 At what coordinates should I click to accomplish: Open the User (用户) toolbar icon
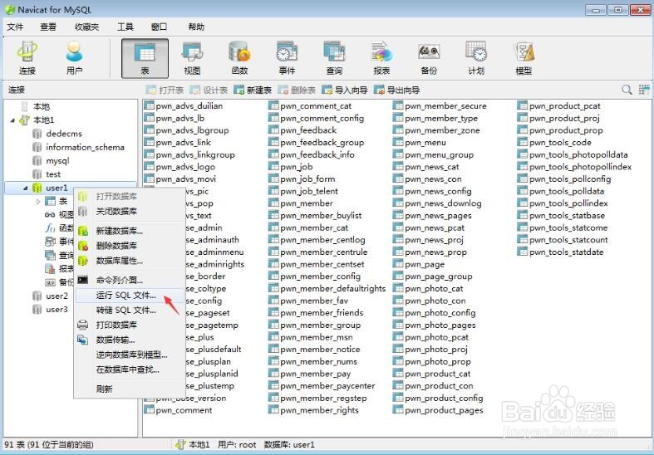[74, 58]
